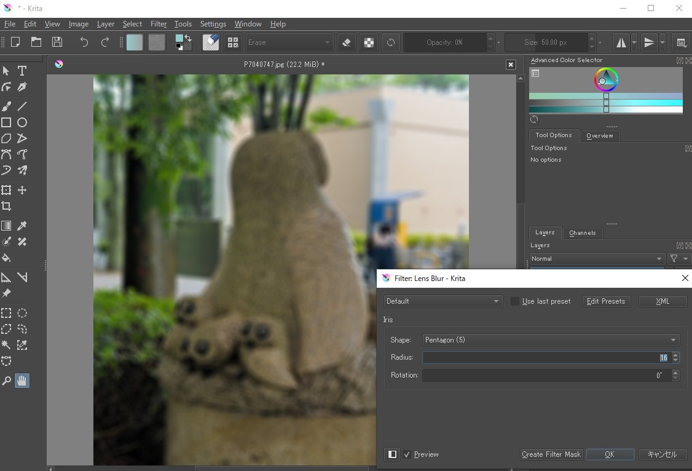Expand the horizontal mirror options arrow
The width and height of the screenshot is (692, 471).
pos(634,42)
